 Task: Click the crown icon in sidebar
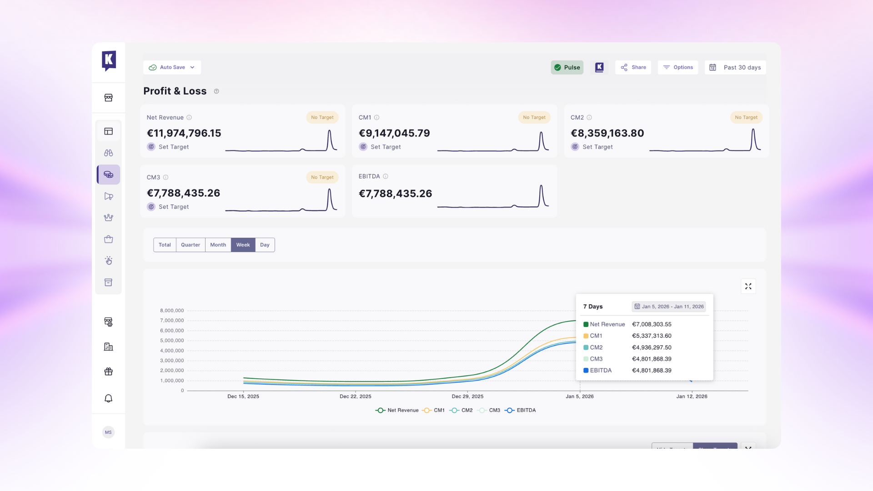[x=108, y=218]
